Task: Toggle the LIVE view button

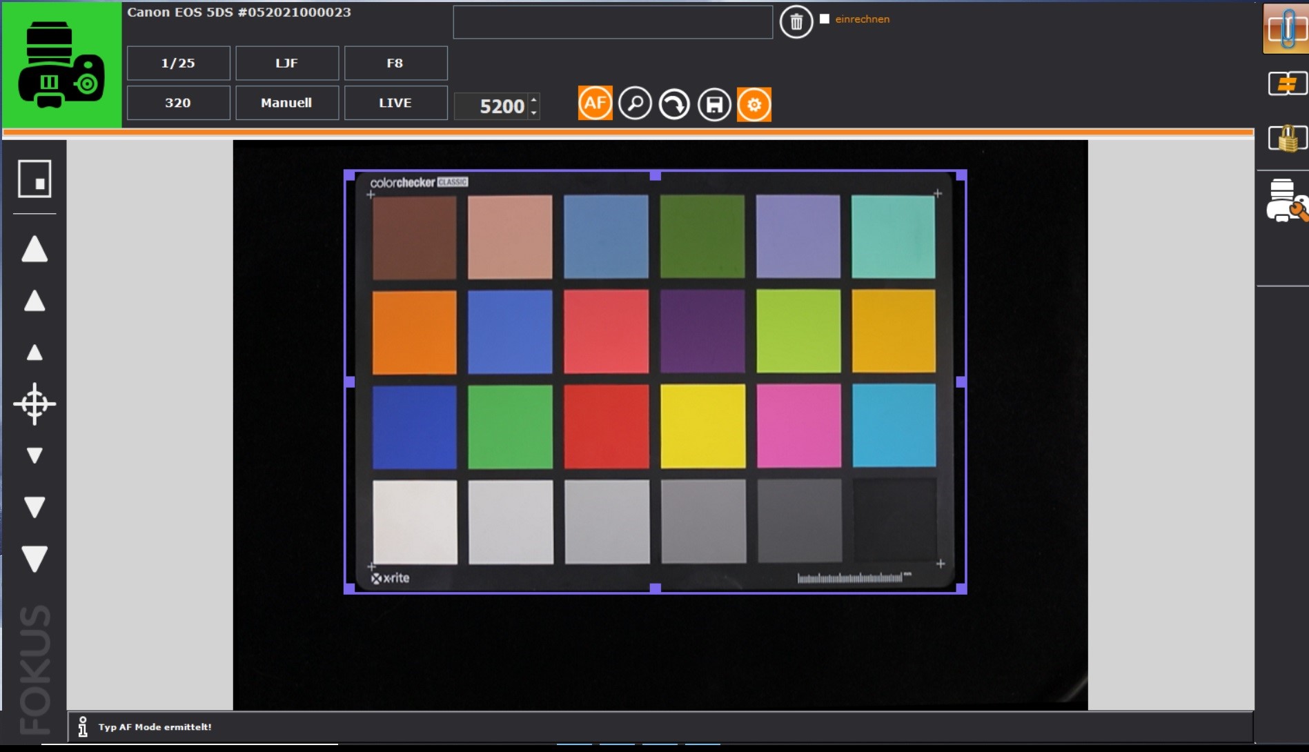Action: [x=395, y=103]
